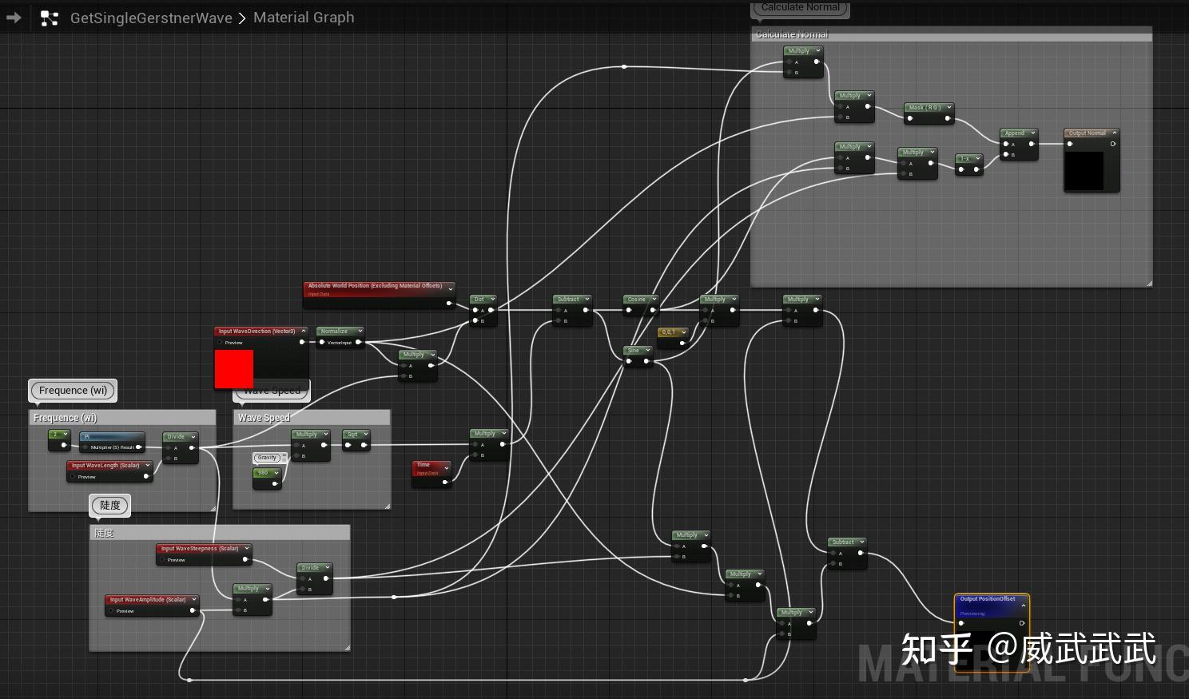Click the back navigation arrow in the toolbar

(13, 18)
